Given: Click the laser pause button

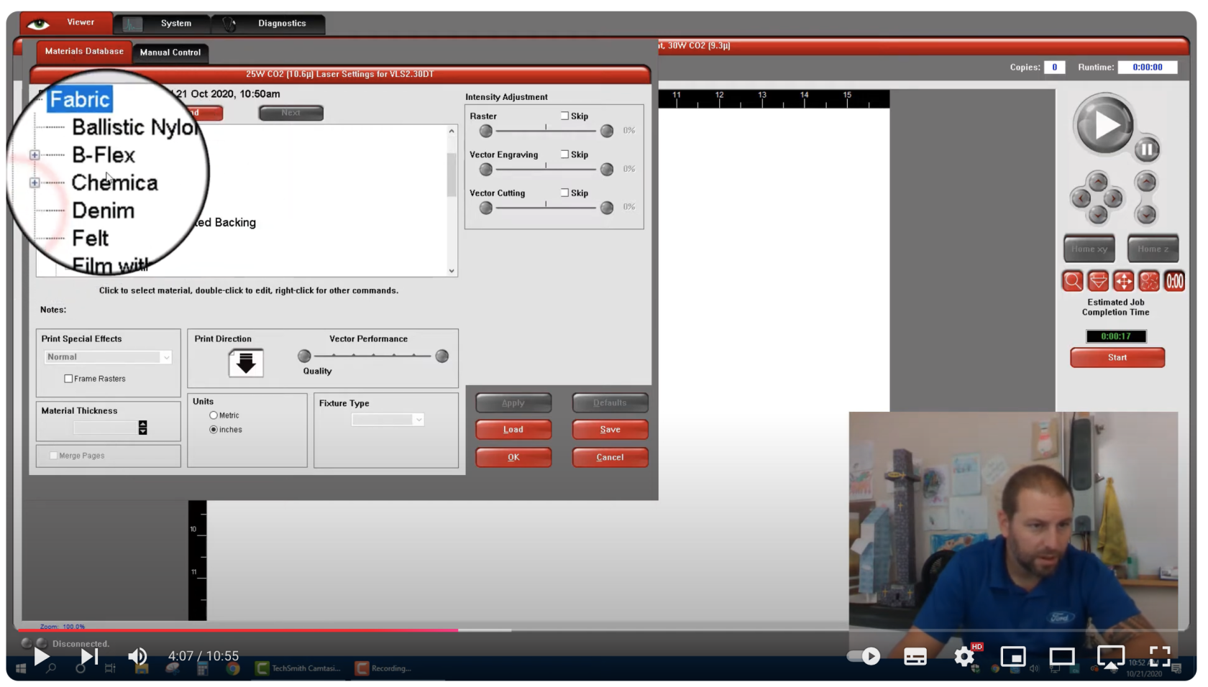Looking at the screenshot, I should pos(1147,149).
